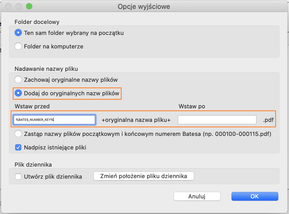Choose the "Folder na komputerze" option
This screenshot has height=214, width=289.
pos(18,47)
